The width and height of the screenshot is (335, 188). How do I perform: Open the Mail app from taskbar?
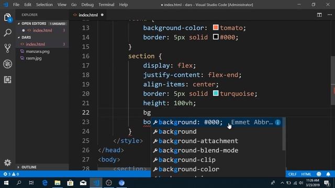click(x=83, y=183)
